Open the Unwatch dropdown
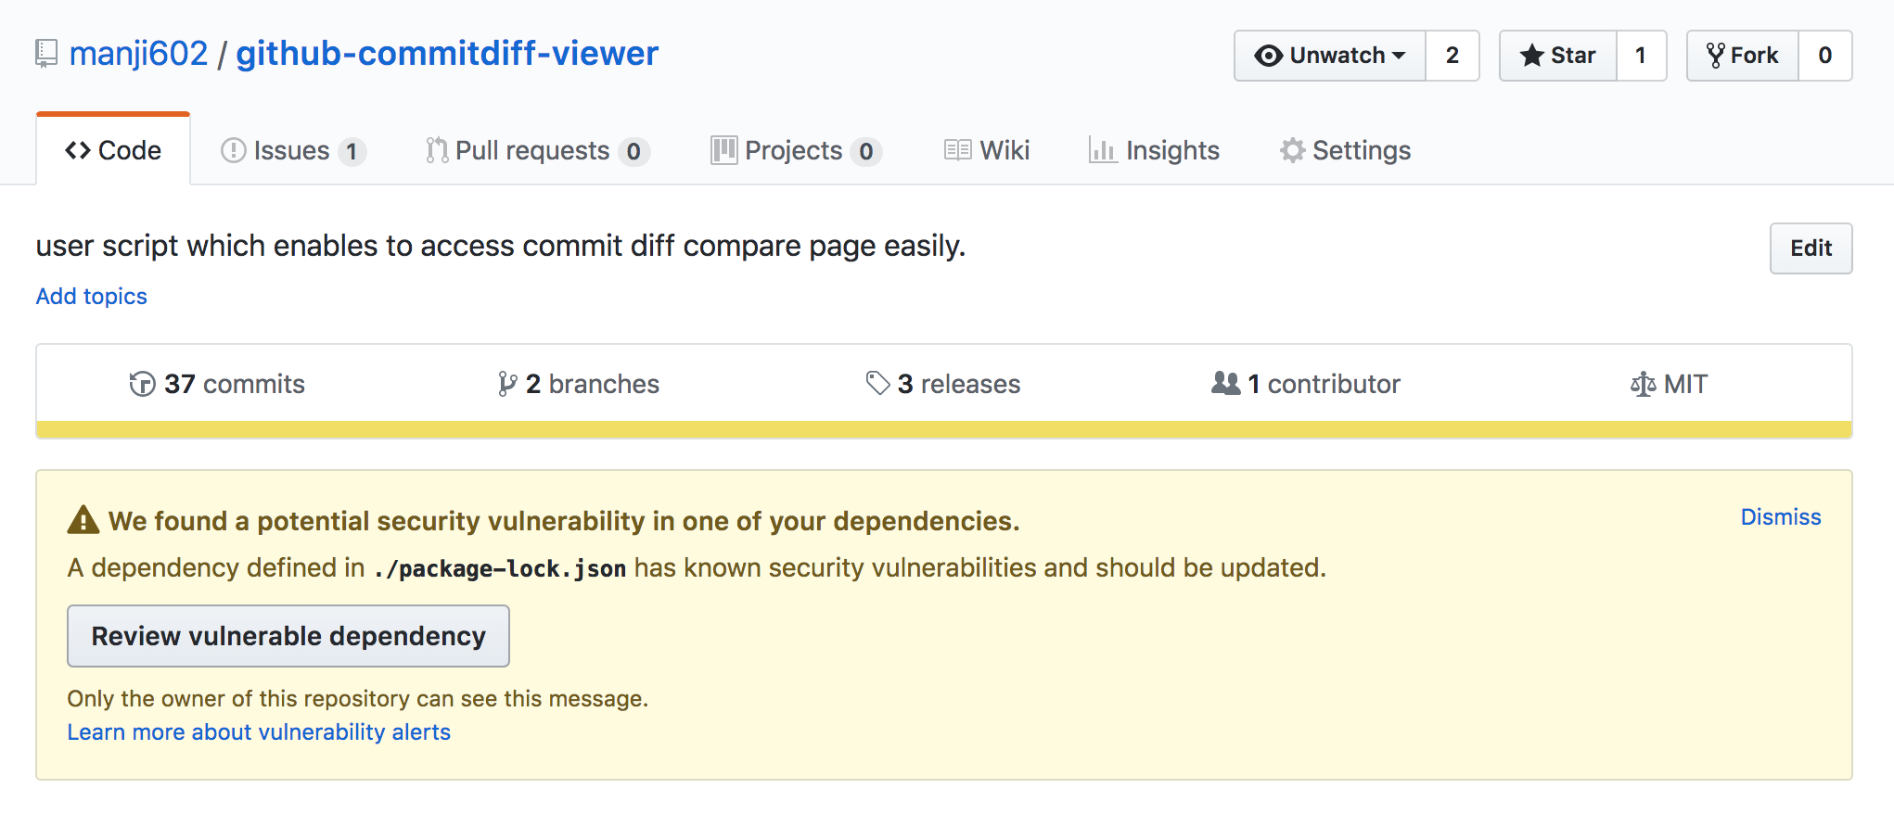 (x=1330, y=56)
